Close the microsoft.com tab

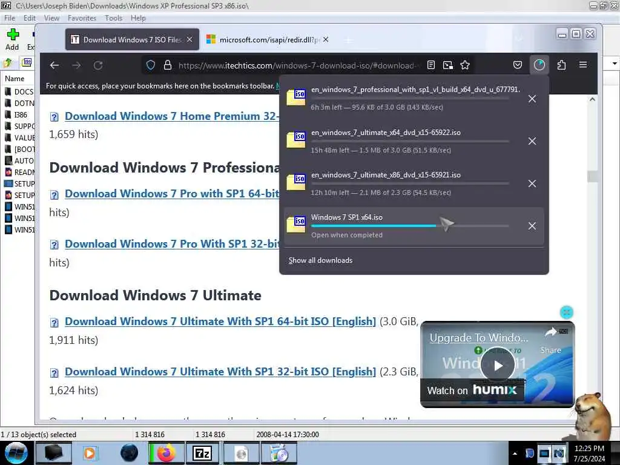pos(325,39)
